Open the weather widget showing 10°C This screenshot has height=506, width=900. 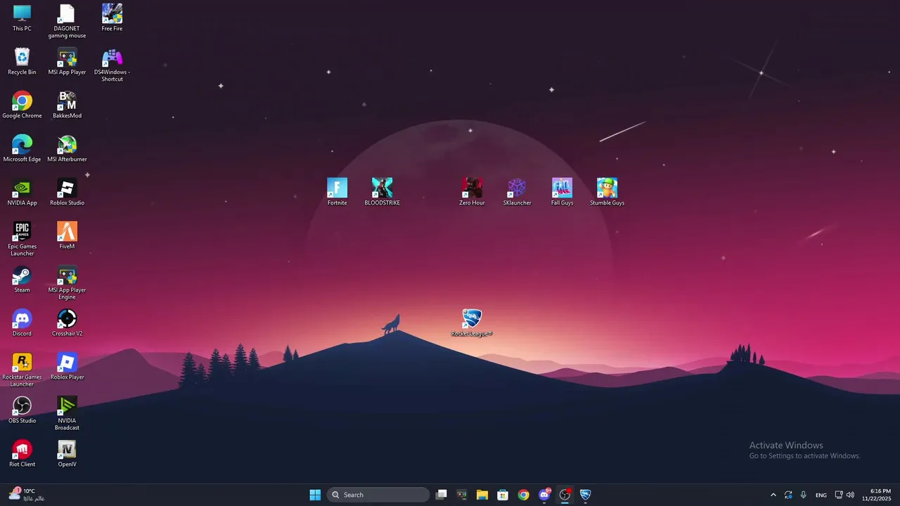pyautogui.click(x=27, y=495)
